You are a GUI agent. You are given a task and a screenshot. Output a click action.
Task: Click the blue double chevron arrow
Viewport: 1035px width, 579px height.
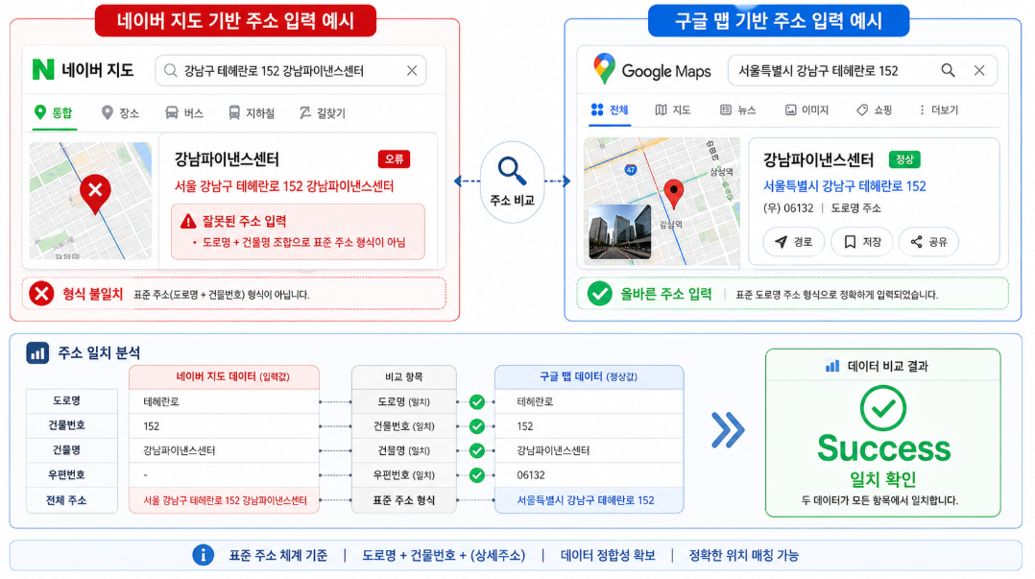(x=728, y=430)
